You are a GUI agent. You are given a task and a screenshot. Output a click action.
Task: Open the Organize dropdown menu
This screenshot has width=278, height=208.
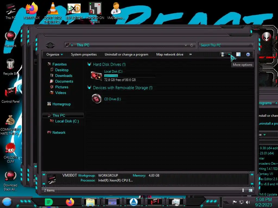tap(54, 54)
